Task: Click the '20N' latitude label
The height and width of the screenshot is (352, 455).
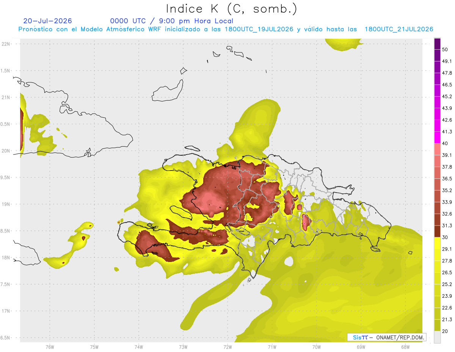Action: (x=6, y=151)
